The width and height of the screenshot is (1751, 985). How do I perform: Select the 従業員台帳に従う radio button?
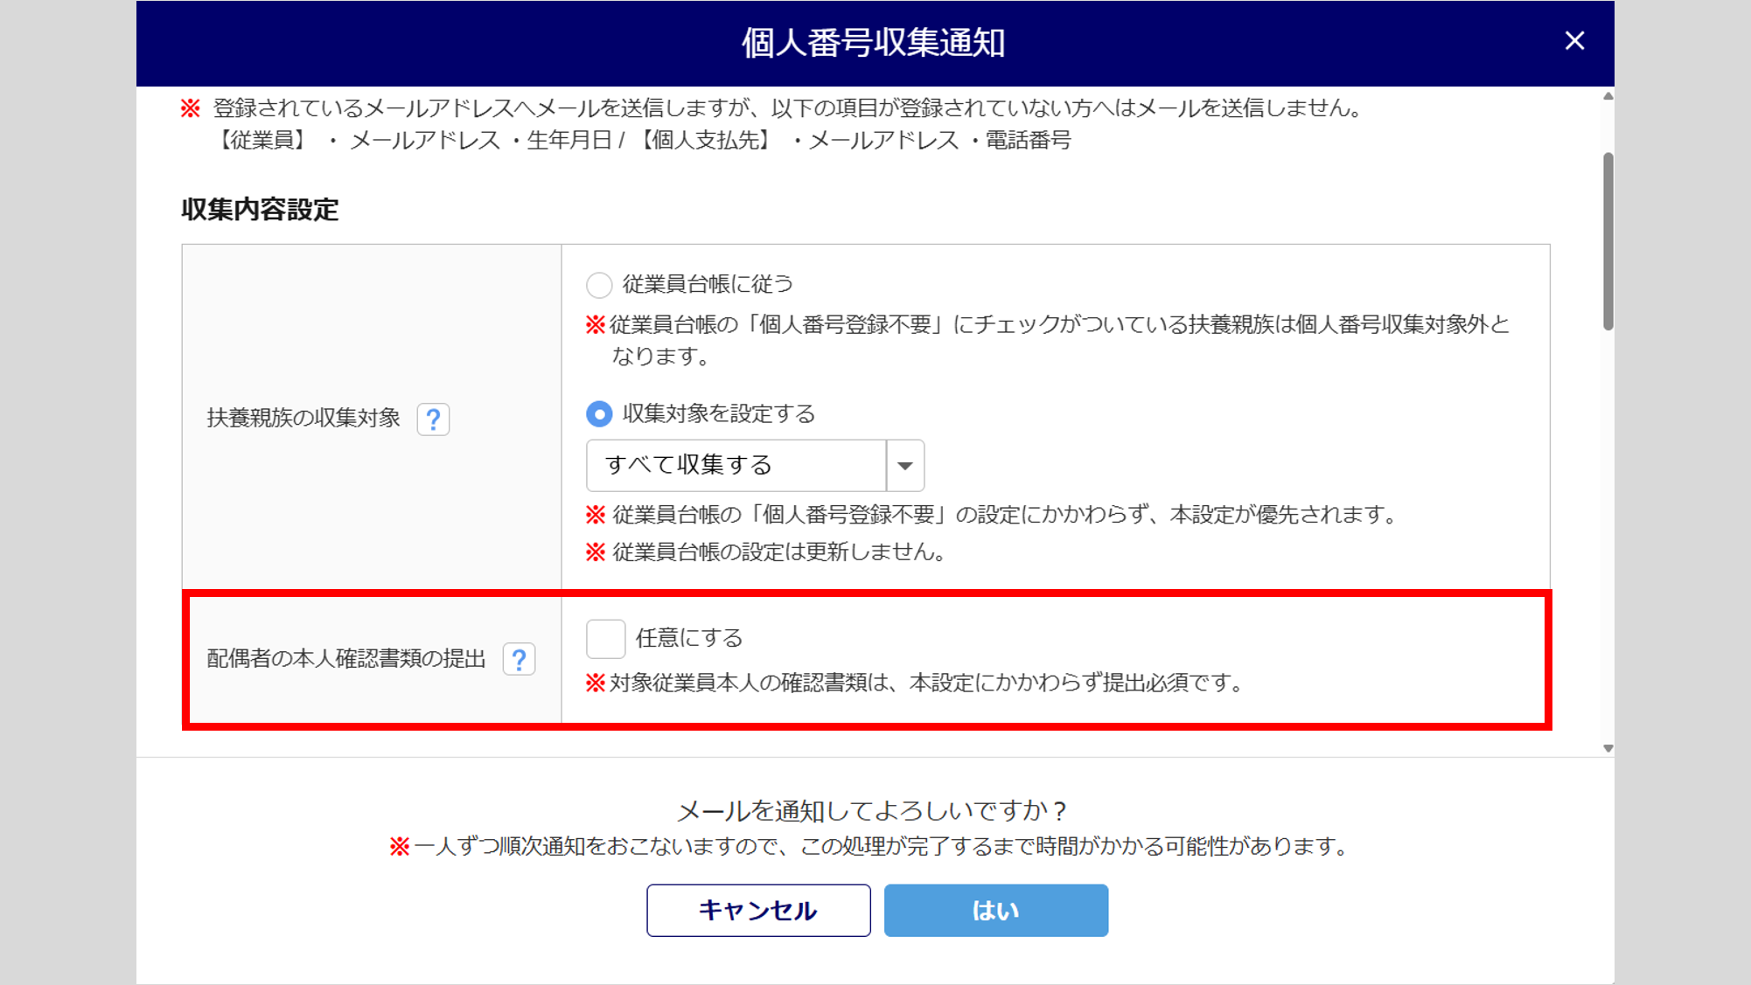coord(599,285)
